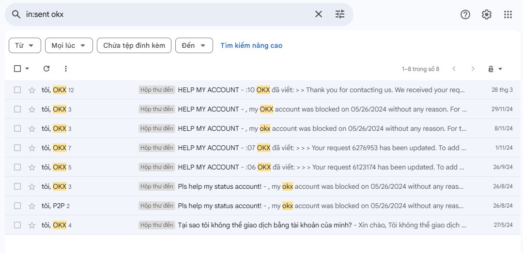Open the email mentioning request 6123174
Screen dimensions: 523x253
[262, 167]
